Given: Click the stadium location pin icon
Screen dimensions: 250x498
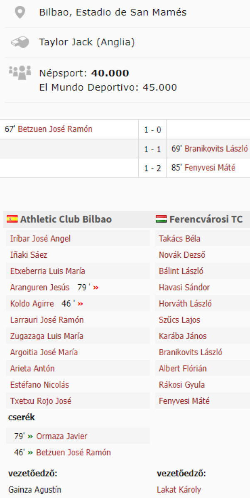Looking at the screenshot, I should [x=20, y=12].
